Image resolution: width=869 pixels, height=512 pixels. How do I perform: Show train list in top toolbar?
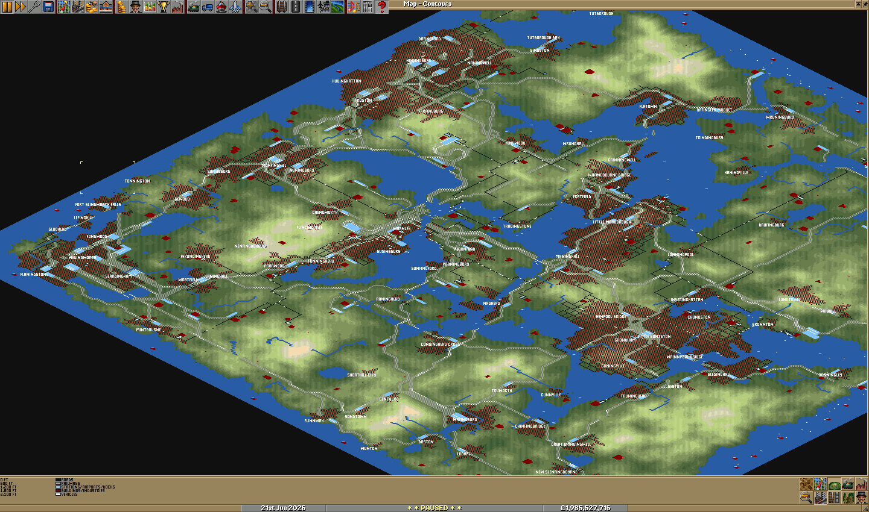[194, 7]
